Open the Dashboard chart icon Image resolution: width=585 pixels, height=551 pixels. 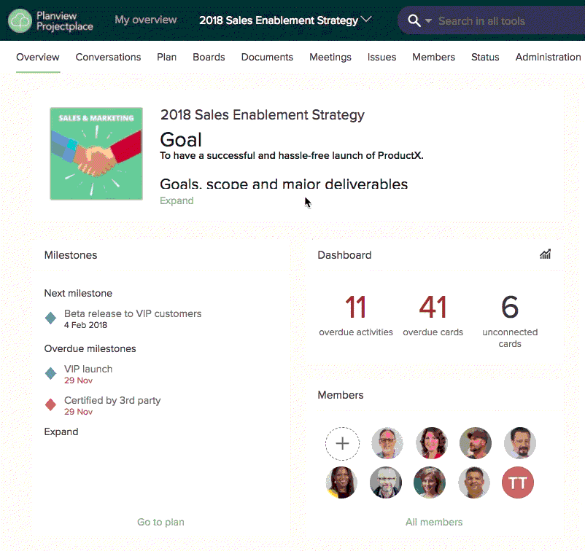(x=545, y=254)
